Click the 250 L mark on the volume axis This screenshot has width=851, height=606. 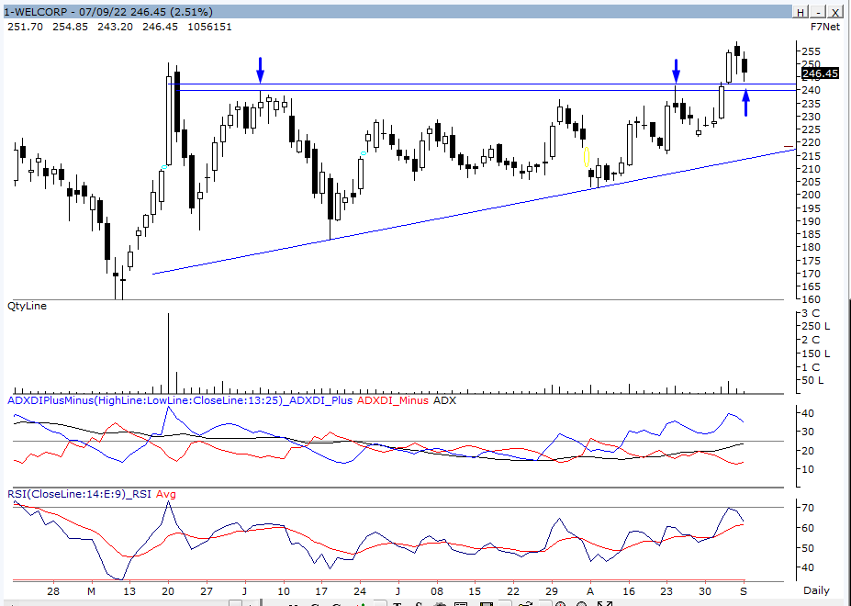[x=816, y=326]
